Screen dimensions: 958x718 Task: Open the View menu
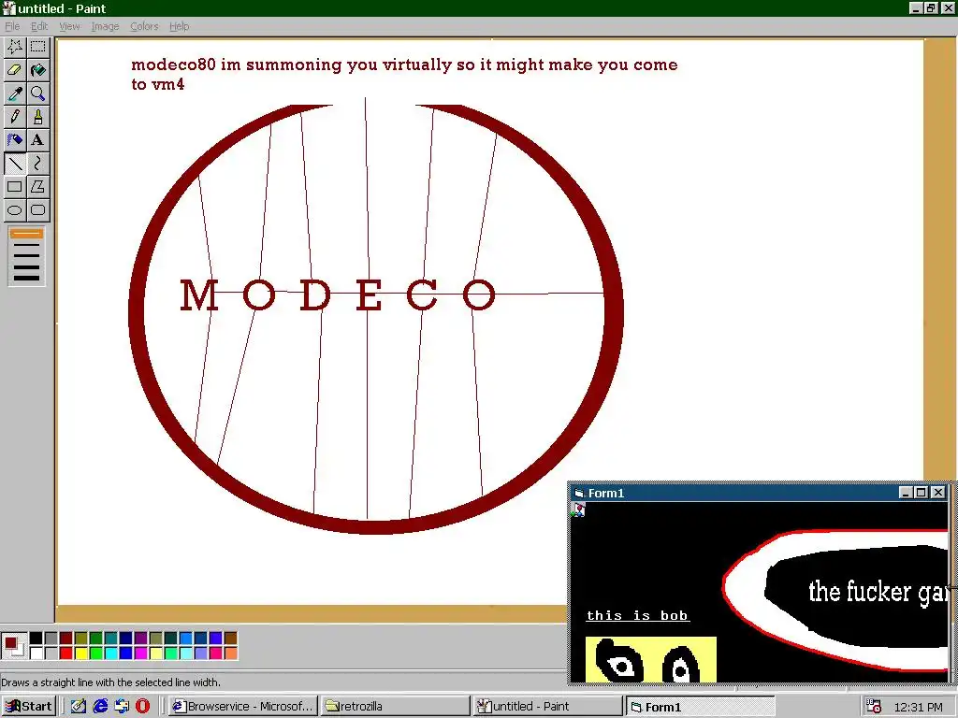[69, 26]
